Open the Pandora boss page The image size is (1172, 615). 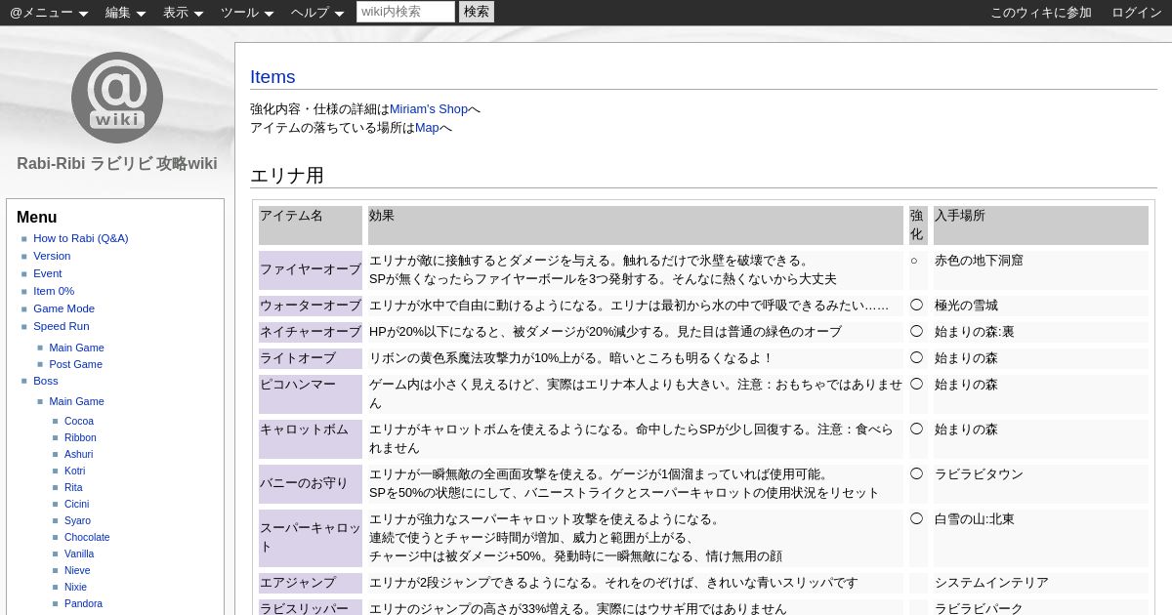point(83,603)
